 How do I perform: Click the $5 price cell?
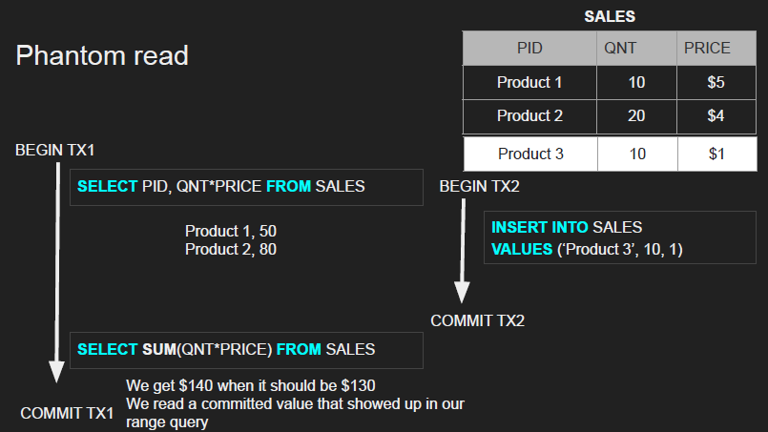point(716,82)
